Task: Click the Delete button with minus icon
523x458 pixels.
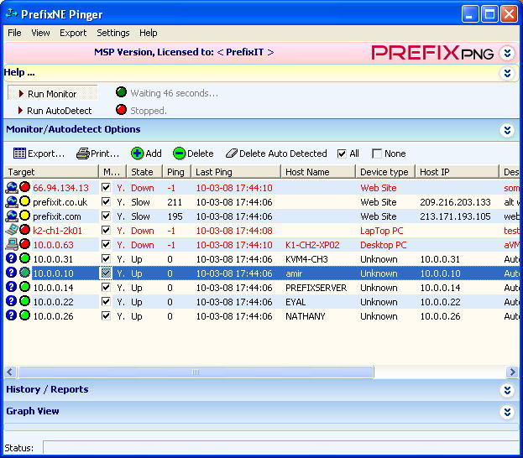Action: pyautogui.click(x=193, y=154)
